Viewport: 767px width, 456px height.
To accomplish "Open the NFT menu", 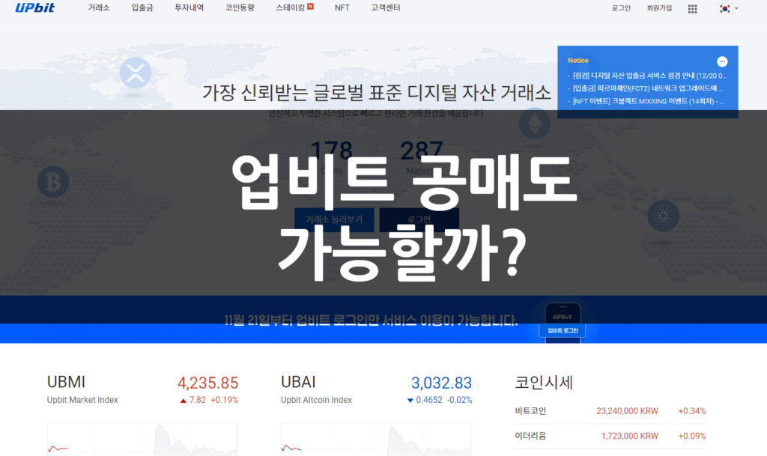I will coord(342,7).
